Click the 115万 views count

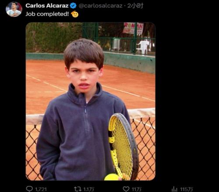pos(186,189)
